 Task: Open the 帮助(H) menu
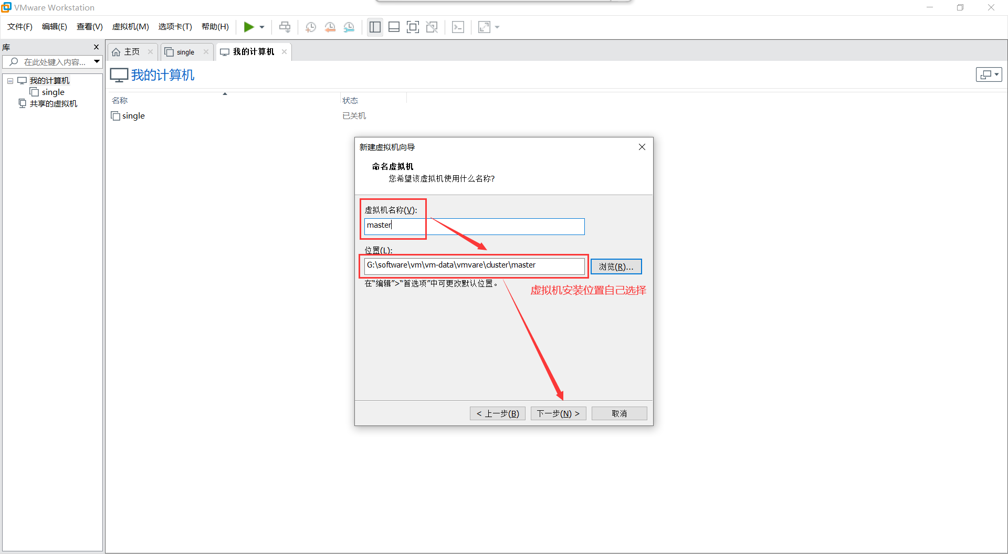tap(215, 27)
